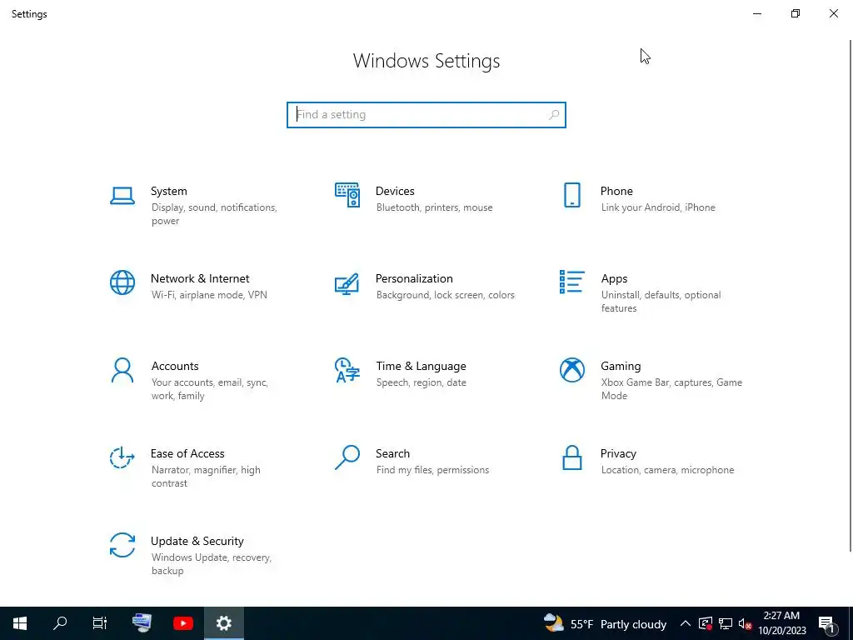Click 'Windows Update, recovery, backup' text
The image size is (853, 640).
[x=211, y=564]
